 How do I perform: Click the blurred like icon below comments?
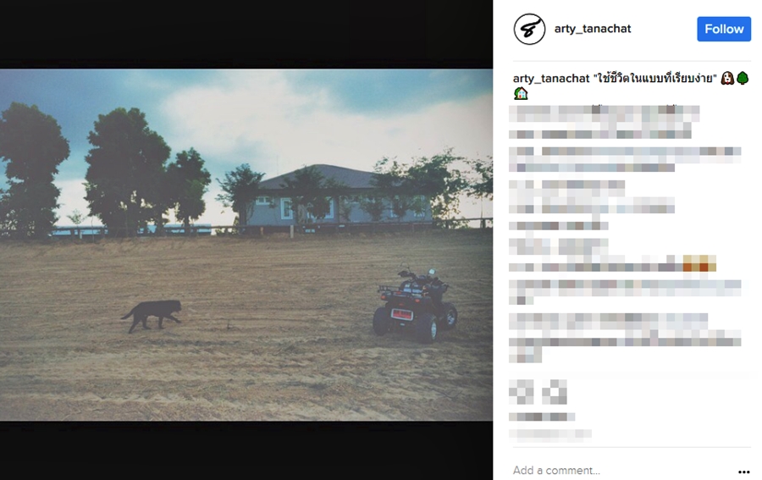pyautogui.click(x=522, y=392)
